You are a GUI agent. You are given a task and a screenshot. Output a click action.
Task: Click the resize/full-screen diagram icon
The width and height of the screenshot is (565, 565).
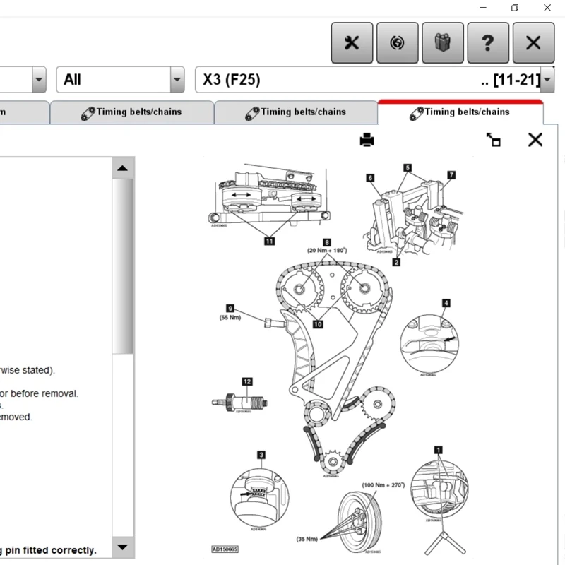(x=494, y=140)
